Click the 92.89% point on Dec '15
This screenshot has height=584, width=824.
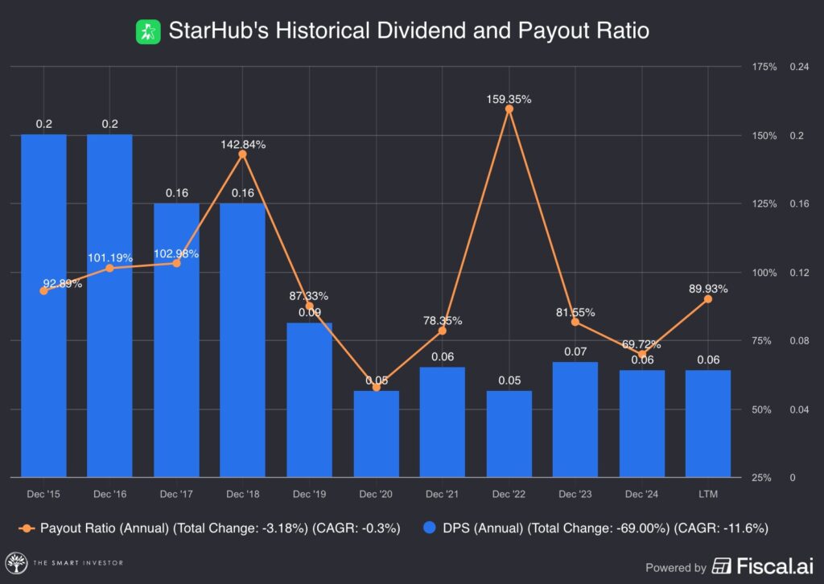[x=43, y=290]
